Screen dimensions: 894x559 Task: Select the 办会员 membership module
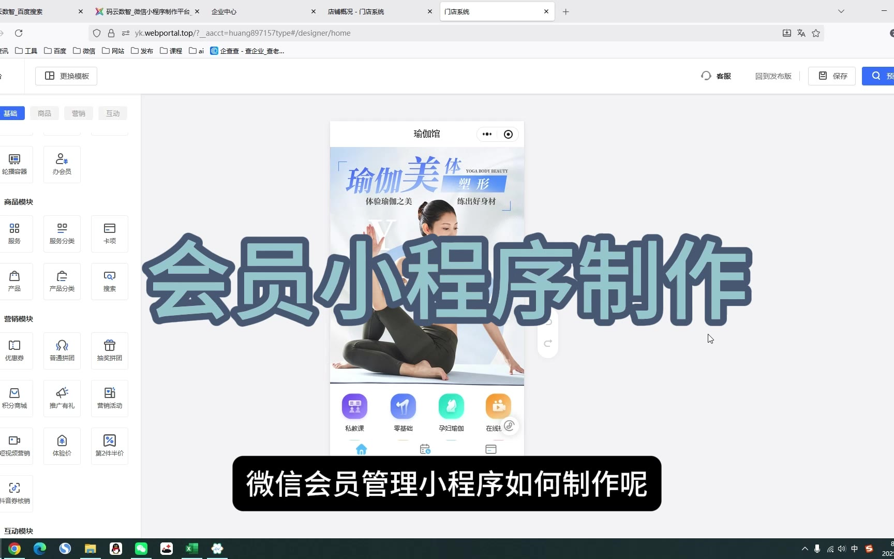coord(62,164)
